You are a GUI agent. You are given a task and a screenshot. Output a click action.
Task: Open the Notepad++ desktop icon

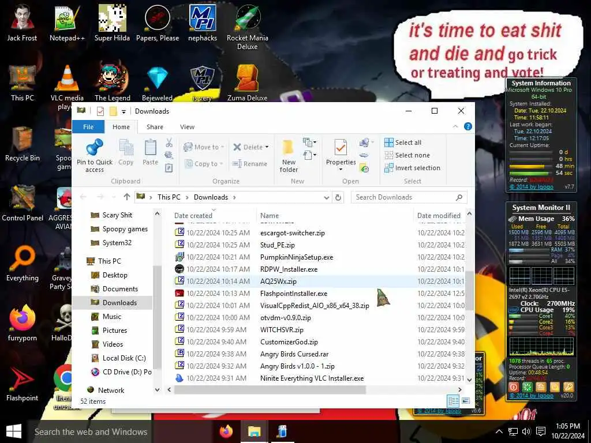coord(67,23)
